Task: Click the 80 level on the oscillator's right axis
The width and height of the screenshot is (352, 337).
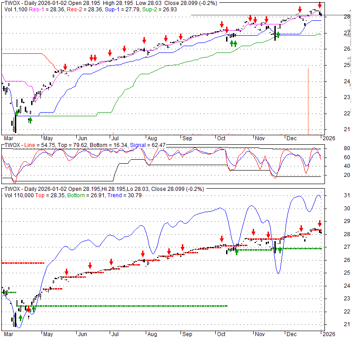Action: tap(335, 148)
